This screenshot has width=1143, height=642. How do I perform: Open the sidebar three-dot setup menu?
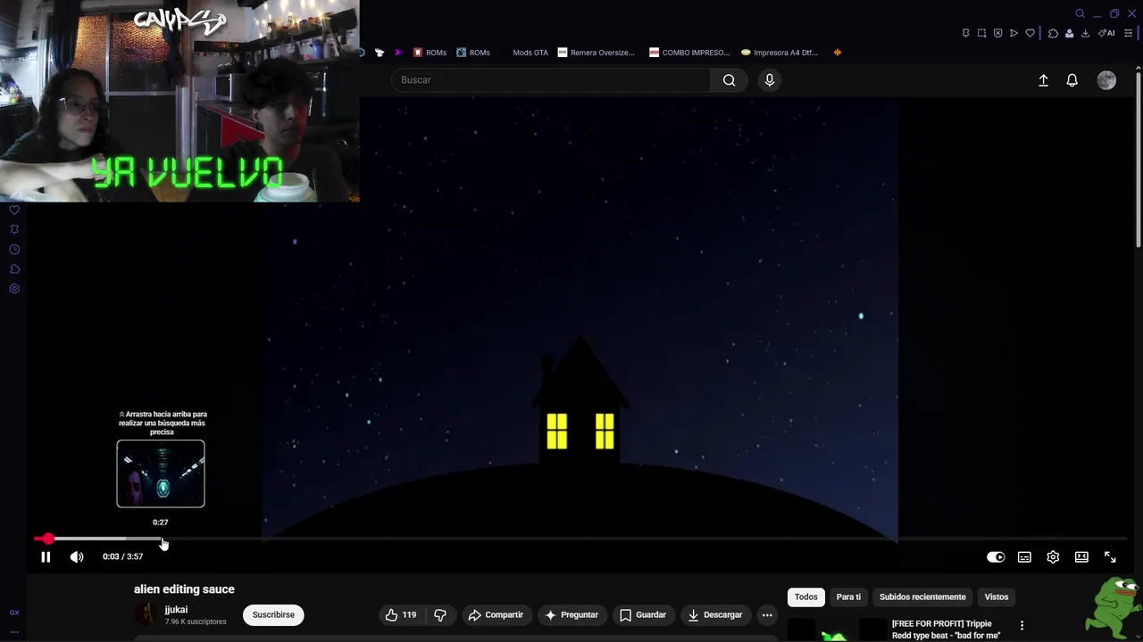click(14, 631)
